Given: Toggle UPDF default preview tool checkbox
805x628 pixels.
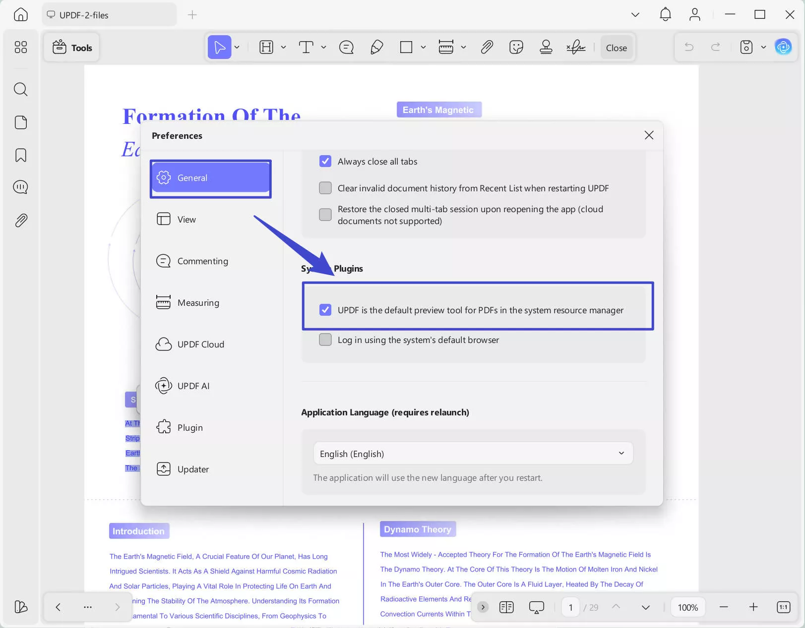Looking at the screenshot, I should pos(325,310).
